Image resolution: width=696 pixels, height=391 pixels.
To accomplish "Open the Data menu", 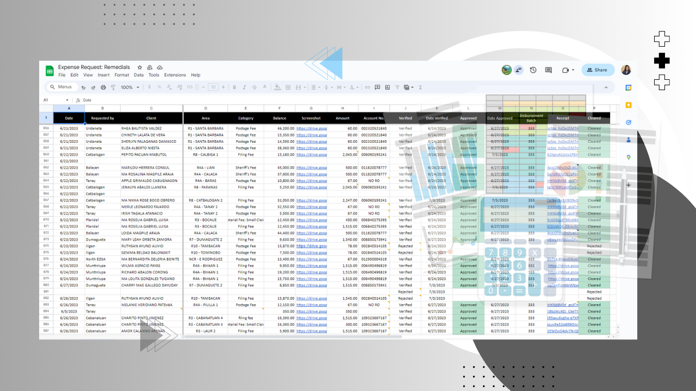I will coord(139,75).
